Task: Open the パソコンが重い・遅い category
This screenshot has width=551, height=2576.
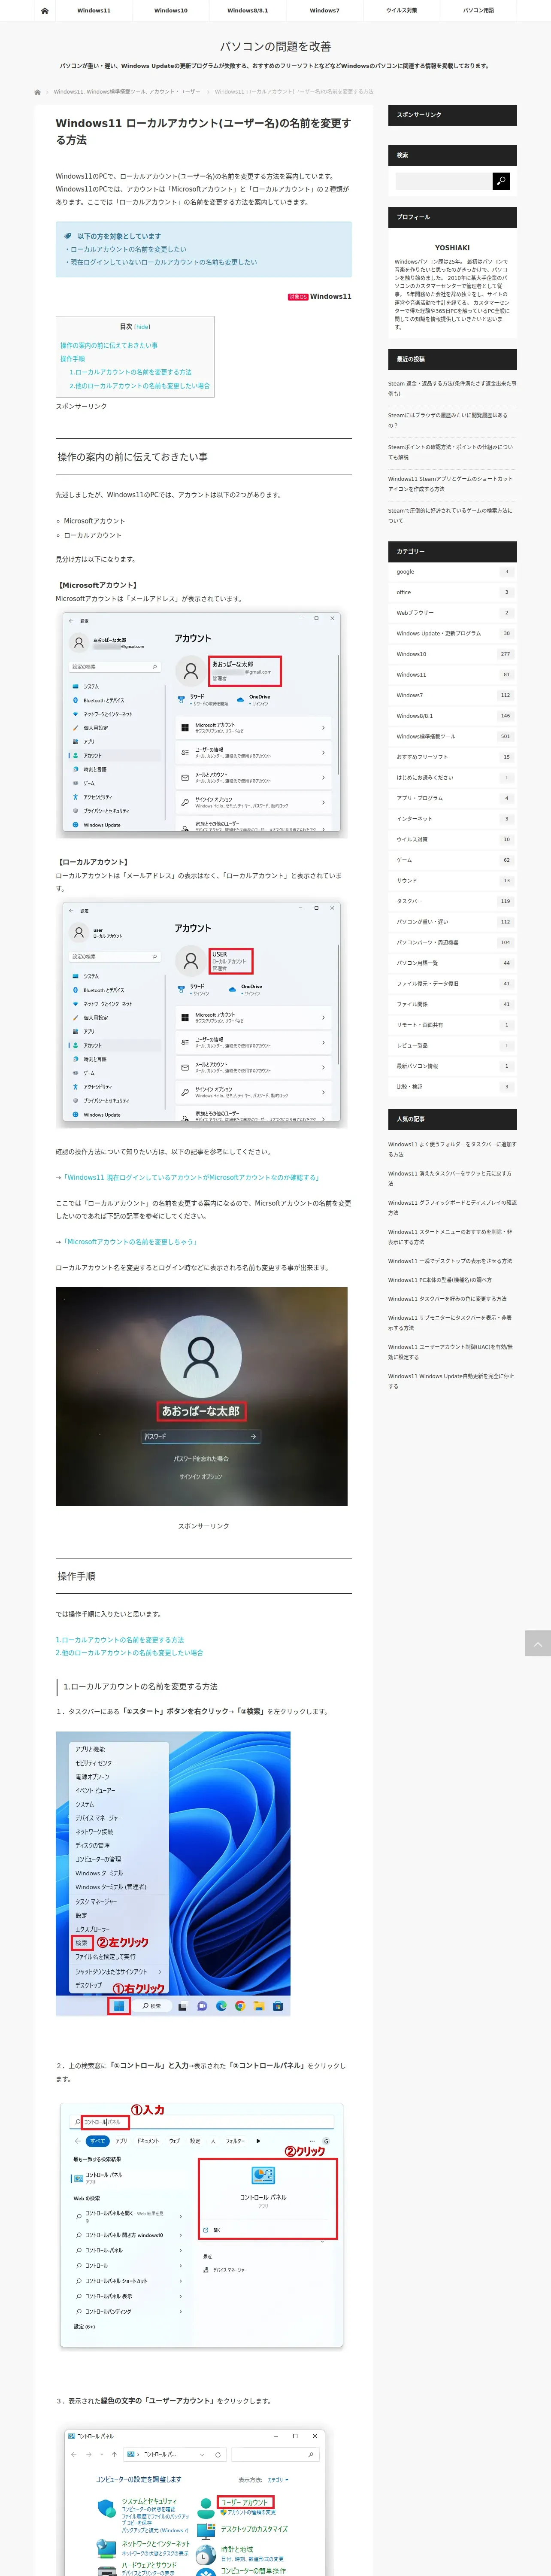Action: click(452, 922)
